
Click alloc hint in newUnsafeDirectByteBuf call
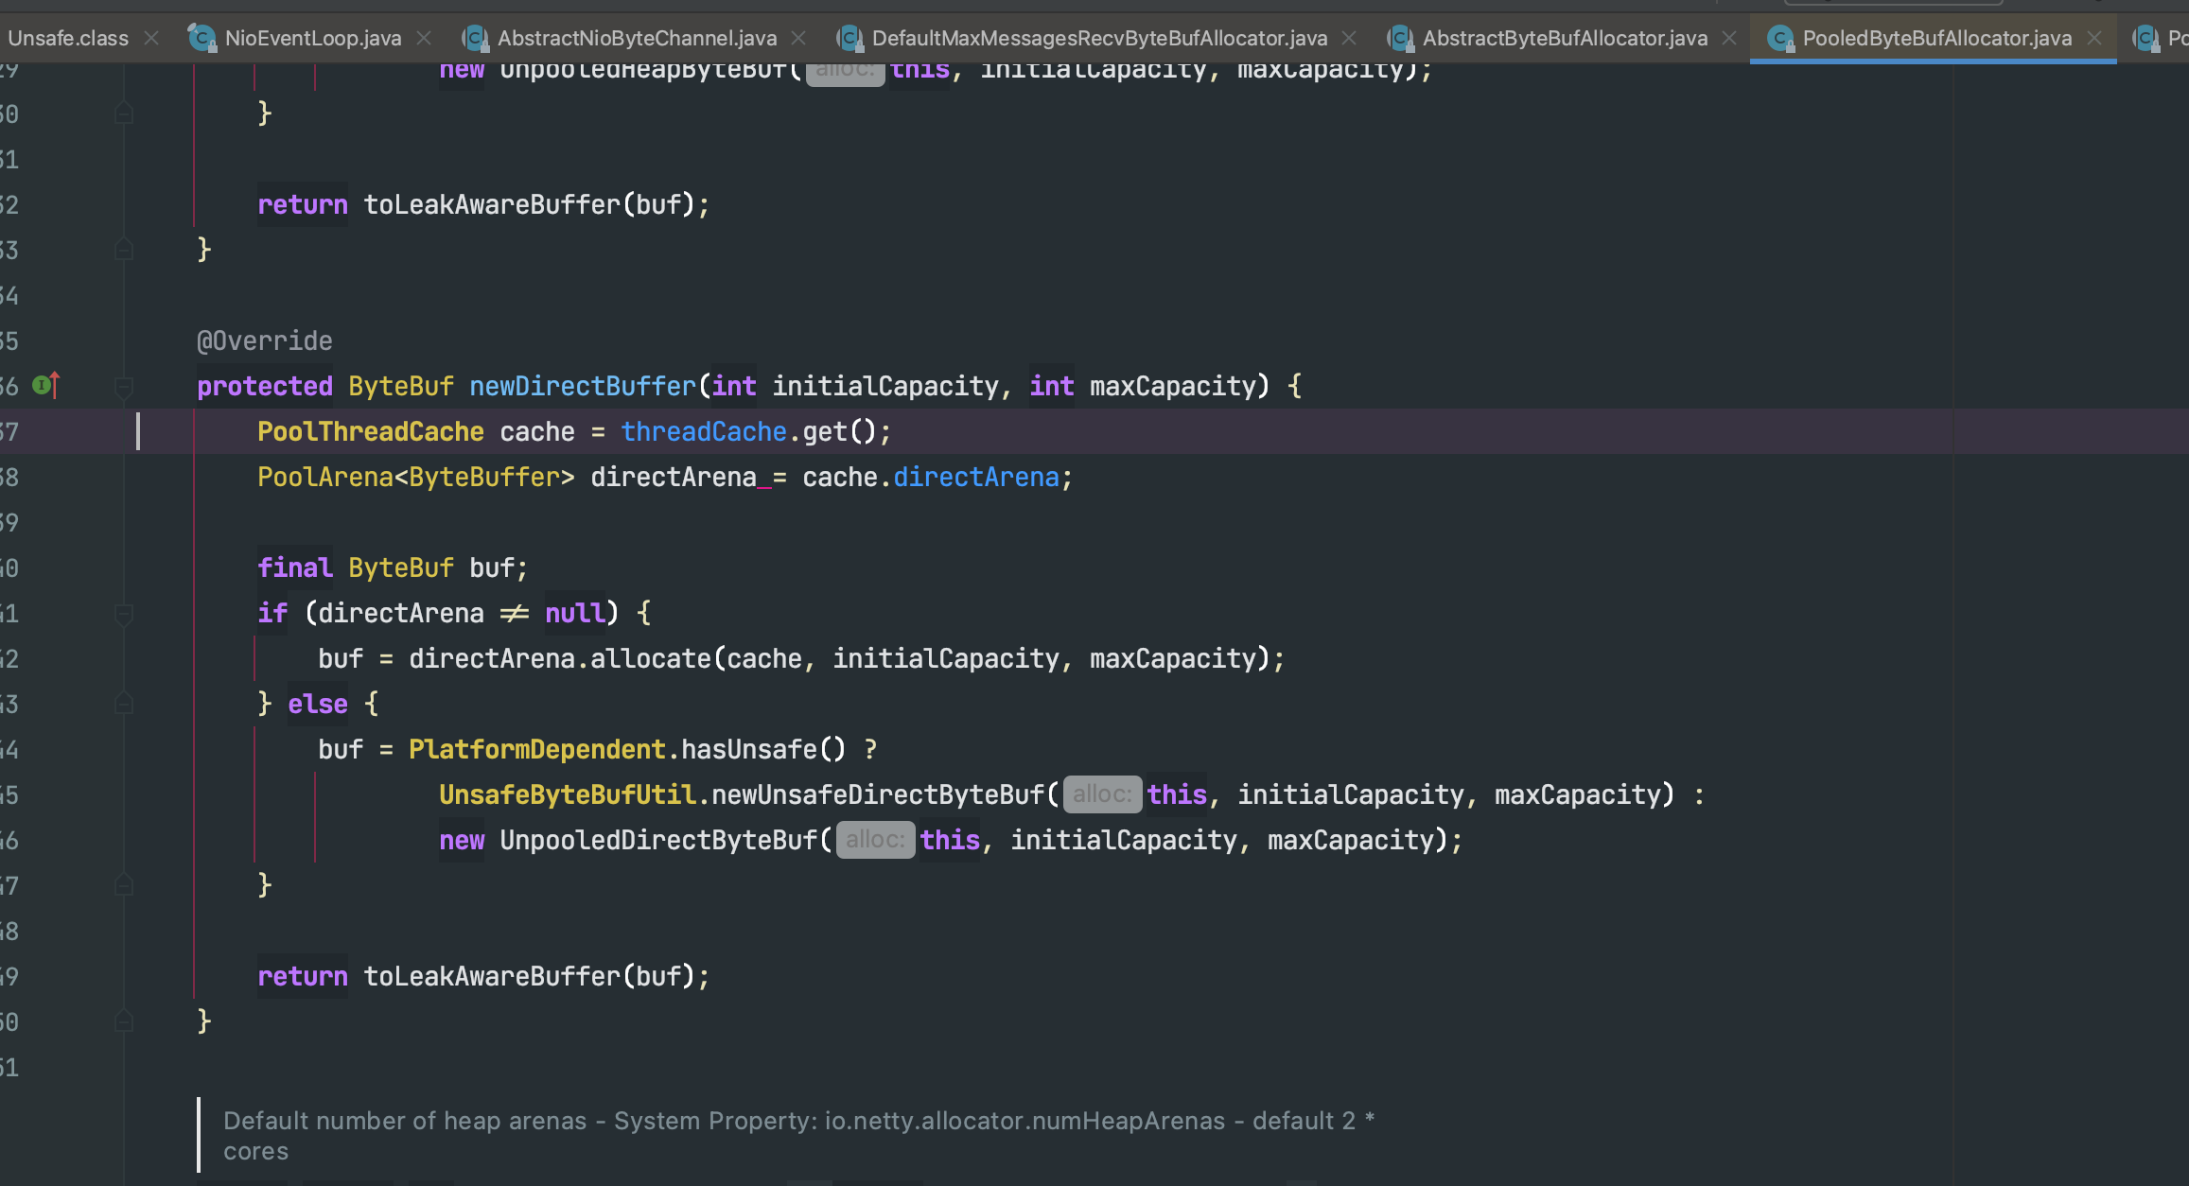tap(1101, 794)
